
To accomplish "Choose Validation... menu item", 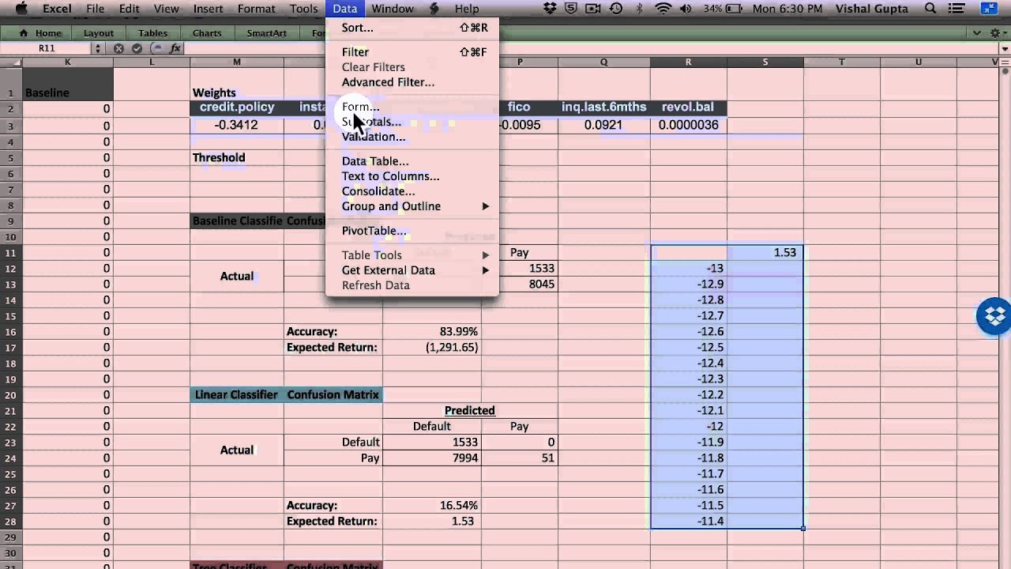I will point(412,137).
